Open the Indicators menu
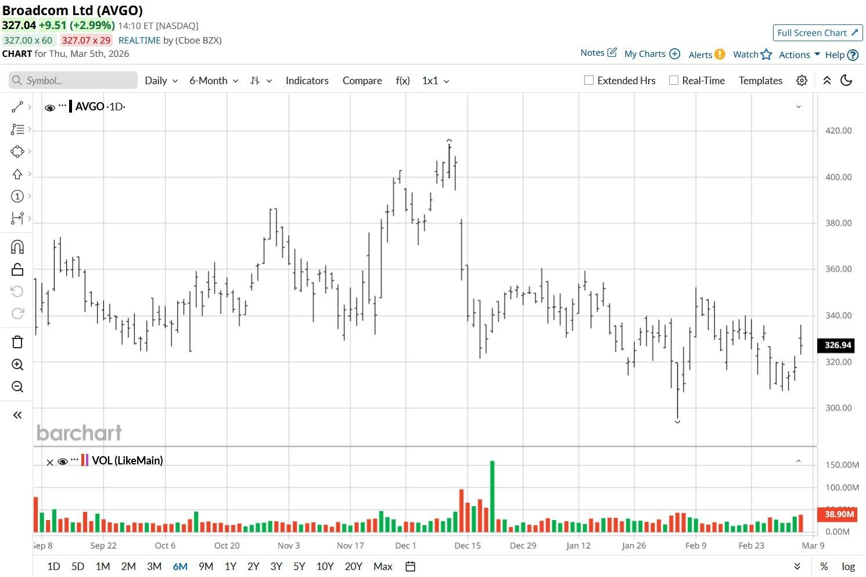The height and width of the screenshot is (577, 866). tap(307, 81)
